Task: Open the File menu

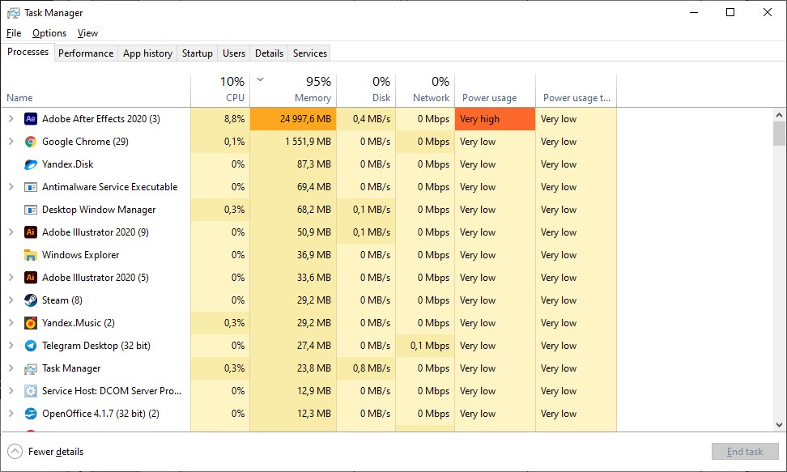Action: tap(14, 33)
